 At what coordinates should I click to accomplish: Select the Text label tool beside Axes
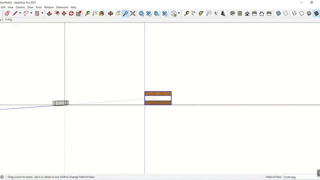[208, 13]
